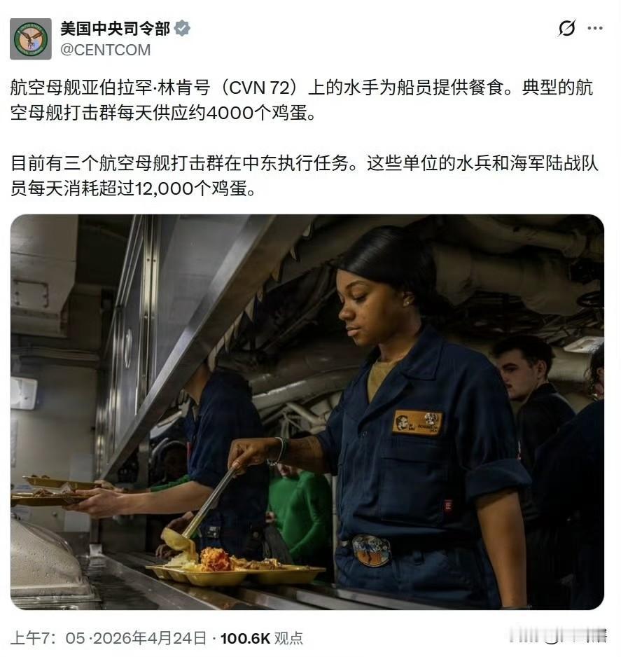621x657 pixels.
Task: Click the yellow food tray in photo
Action: click(x=235, y=573)
